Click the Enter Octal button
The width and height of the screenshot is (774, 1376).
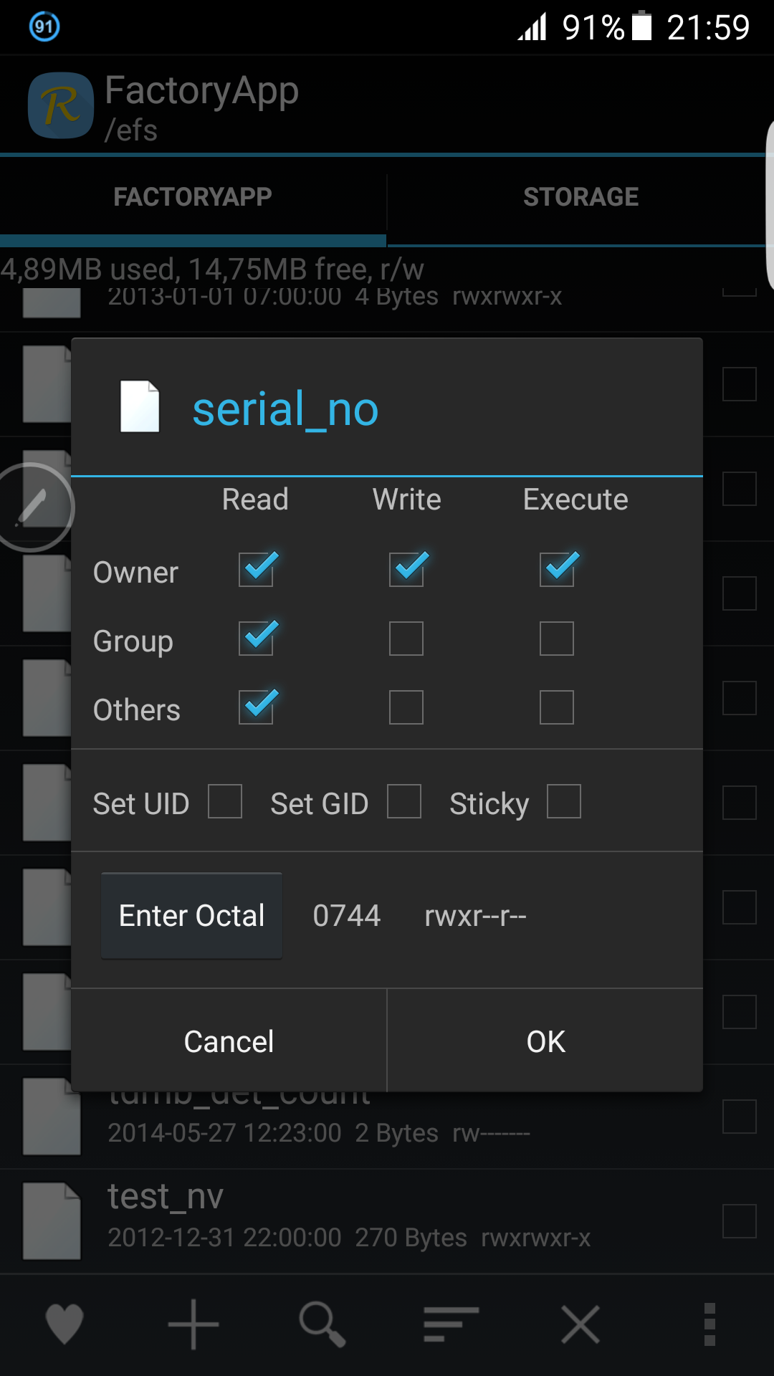191,915
